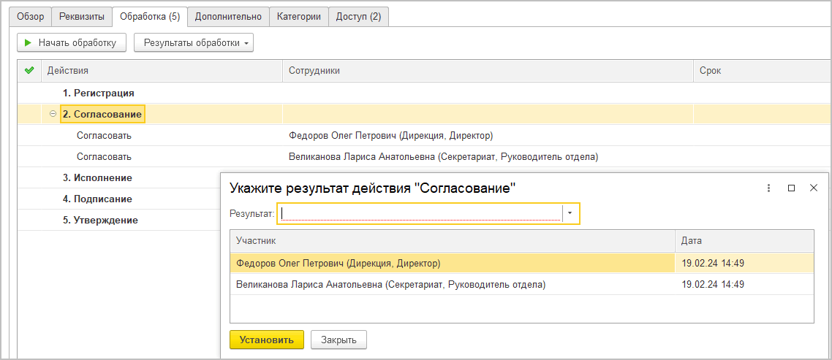832x360 pixels.
Task: Maximize the result dialog window
Action: coord(791,188)
